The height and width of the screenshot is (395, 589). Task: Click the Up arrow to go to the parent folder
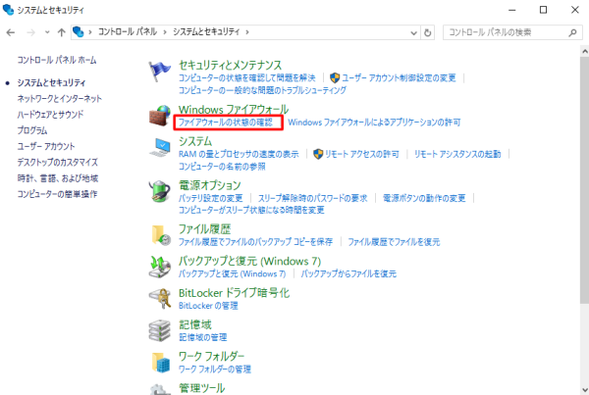[61, 32]
